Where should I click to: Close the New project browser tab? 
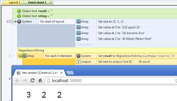pyautogui.click(x=61, y=73)
